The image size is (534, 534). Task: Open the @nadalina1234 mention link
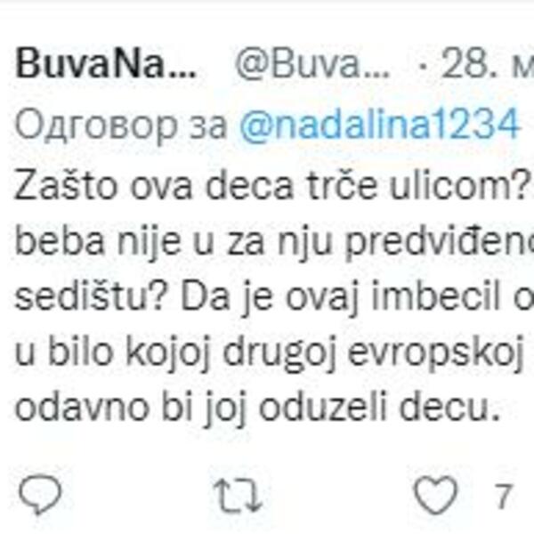pyautogui.click(x=380, y=124)
